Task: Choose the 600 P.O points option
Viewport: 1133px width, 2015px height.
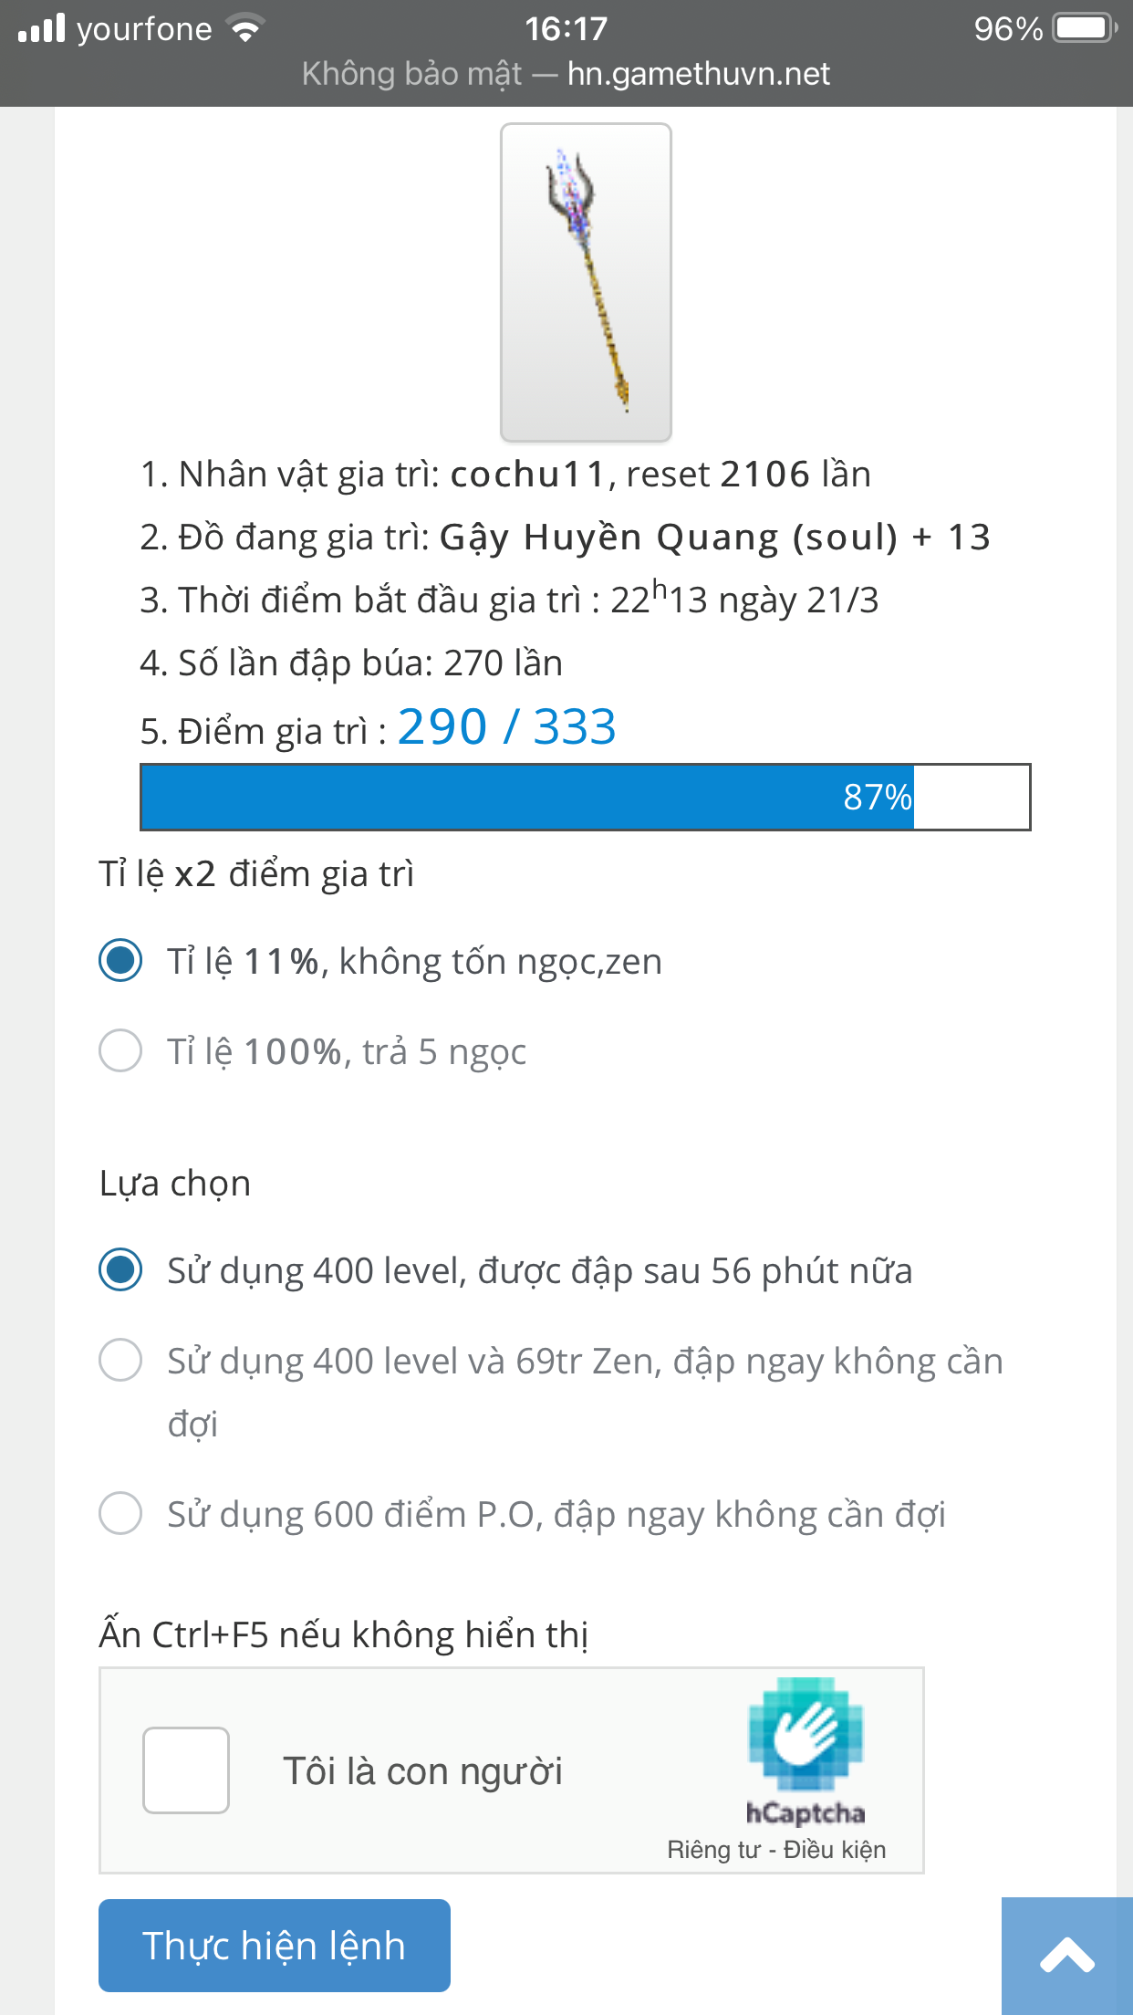Action: (120, 1513)
